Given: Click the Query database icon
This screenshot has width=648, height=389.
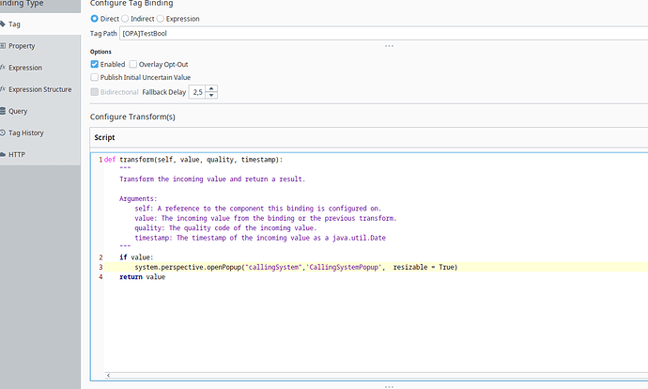Looking at the screenshot, I should pyautogui.click(x=3, y=111).
